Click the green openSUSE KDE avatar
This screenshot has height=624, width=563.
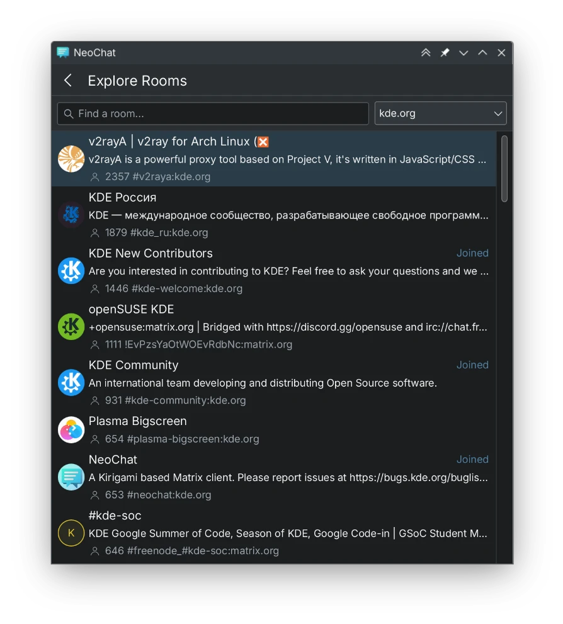click(x=71, y=327)
